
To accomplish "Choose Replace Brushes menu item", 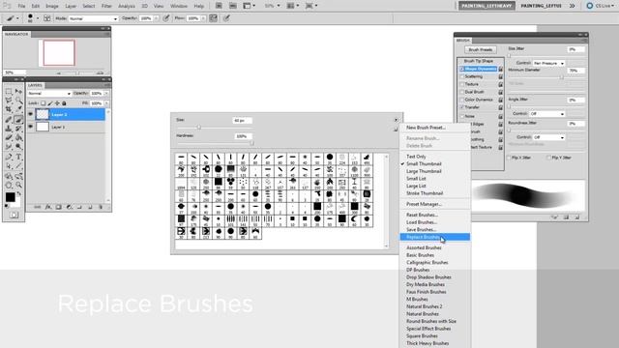I will [x=435, y=237].
